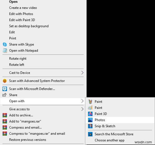Open with the first Paint entry
The height and width of the screenshot is (145, 155).
pyautogui.click(x=120, y=102)
